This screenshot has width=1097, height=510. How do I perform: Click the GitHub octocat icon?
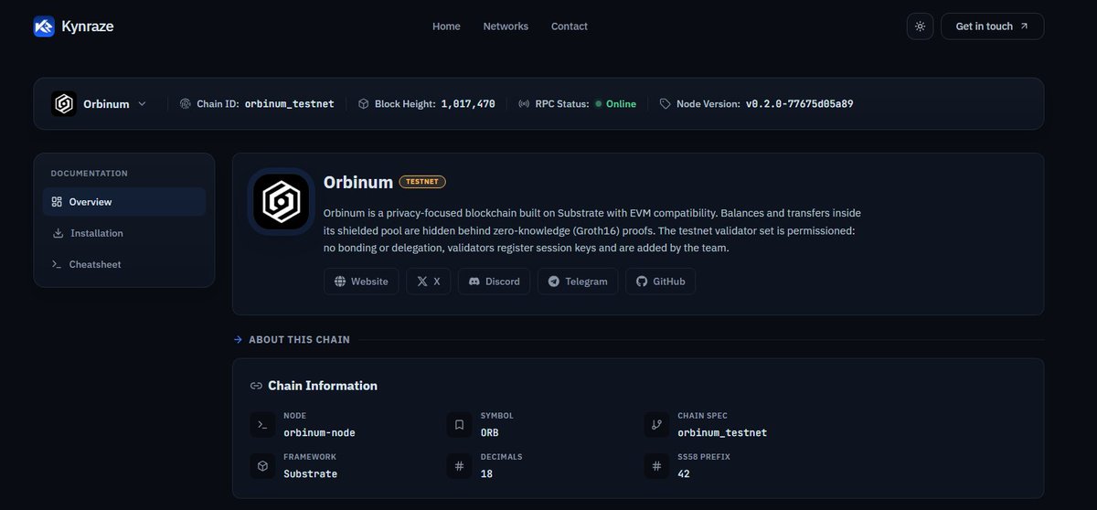642,282
